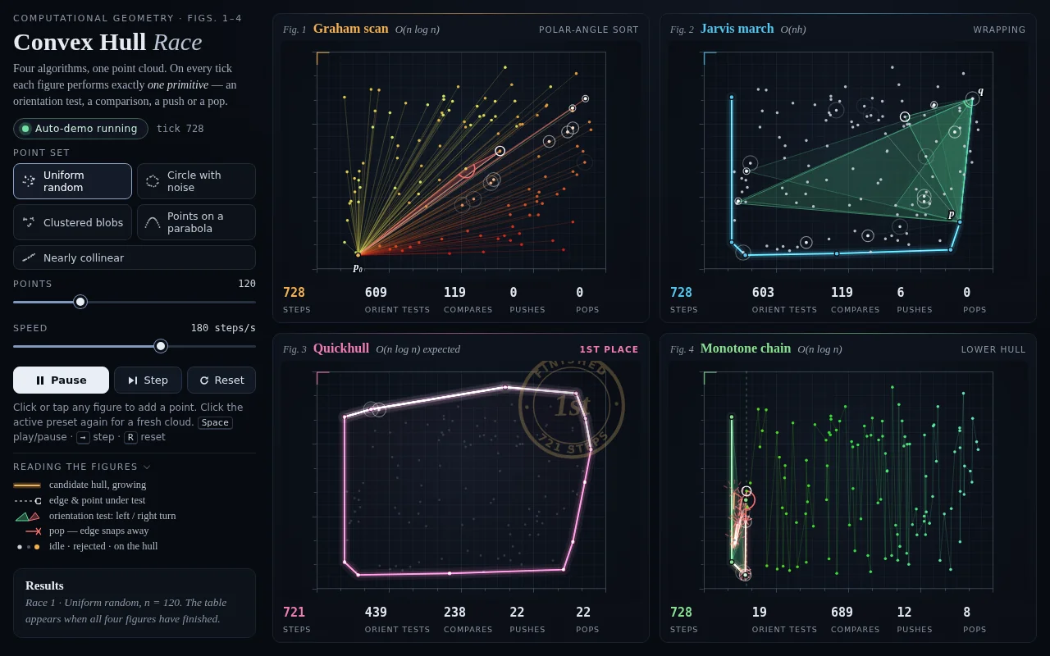Click the Quickhull title

coord(341,348)
